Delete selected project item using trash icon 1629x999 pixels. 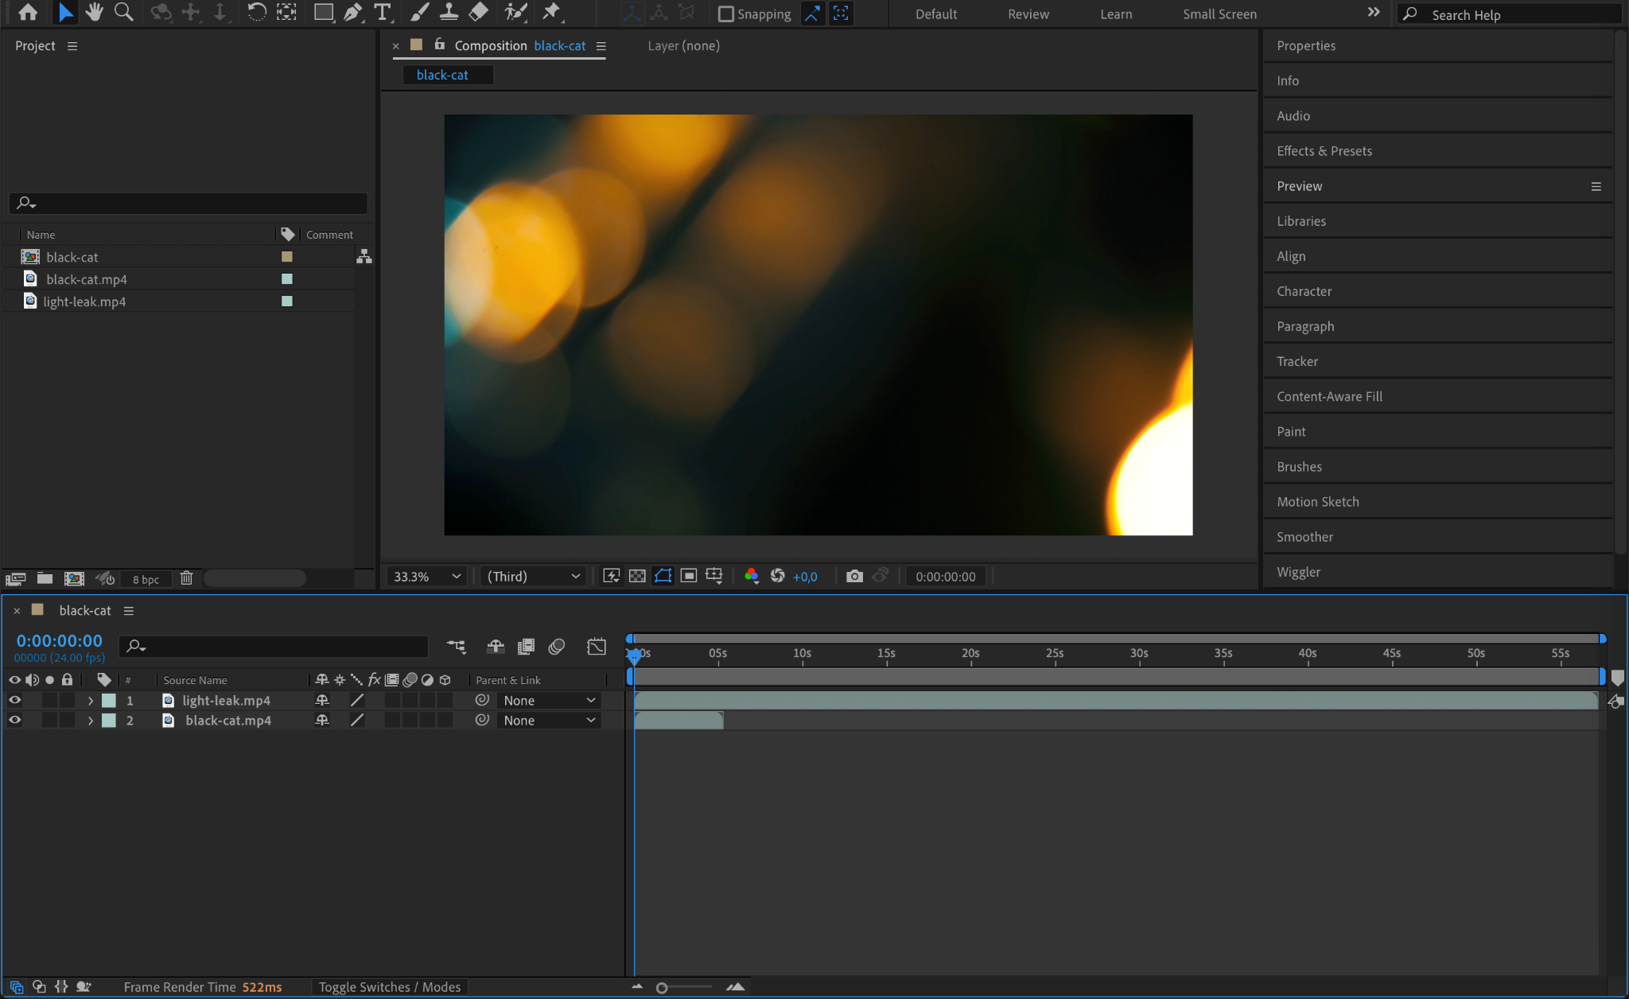click(x=186, y=578)
